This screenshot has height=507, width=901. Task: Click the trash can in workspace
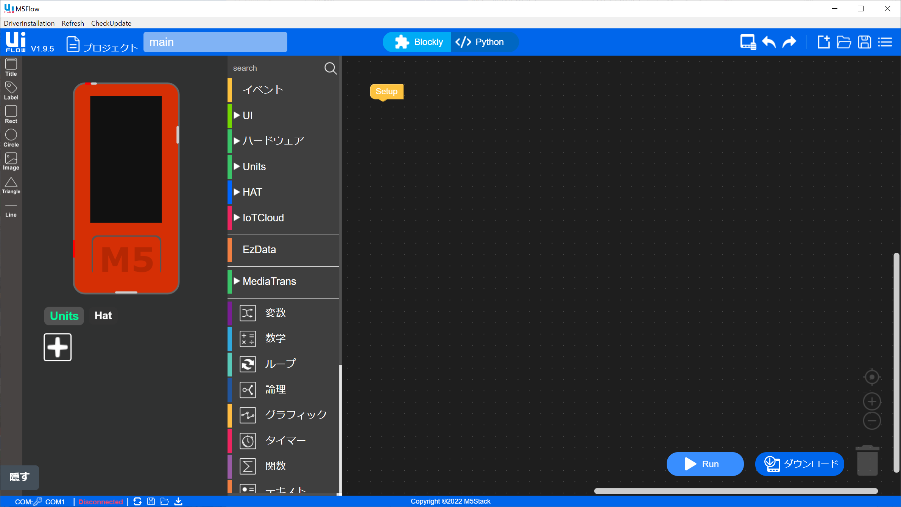point(867,460)
